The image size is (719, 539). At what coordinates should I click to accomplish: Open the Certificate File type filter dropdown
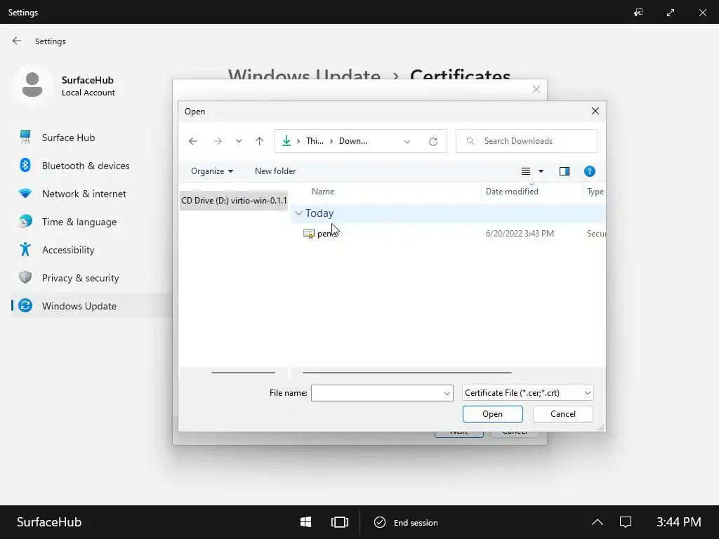(528, 393)
